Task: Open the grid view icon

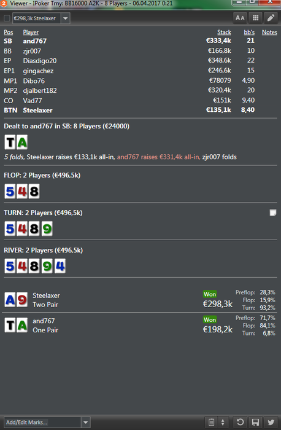Action: click(255, 18)
